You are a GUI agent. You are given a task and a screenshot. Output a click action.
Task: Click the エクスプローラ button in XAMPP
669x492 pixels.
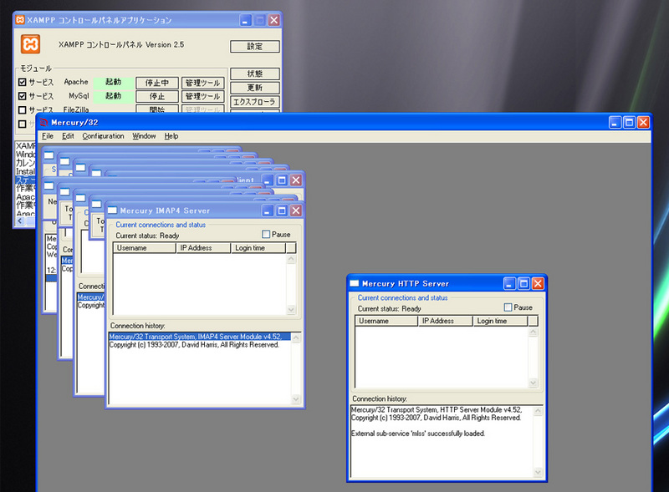255,102
